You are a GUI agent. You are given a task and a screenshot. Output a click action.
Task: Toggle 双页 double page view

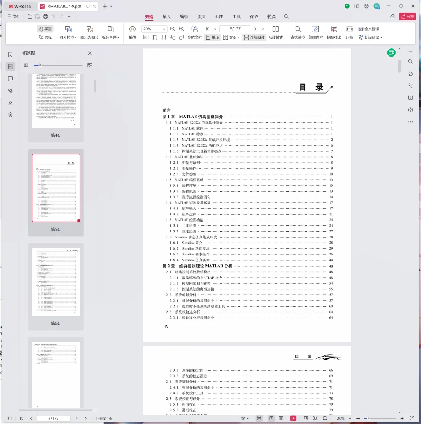tap(231, 37)
